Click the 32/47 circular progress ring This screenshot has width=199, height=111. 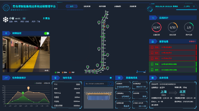tap(156, 27)
